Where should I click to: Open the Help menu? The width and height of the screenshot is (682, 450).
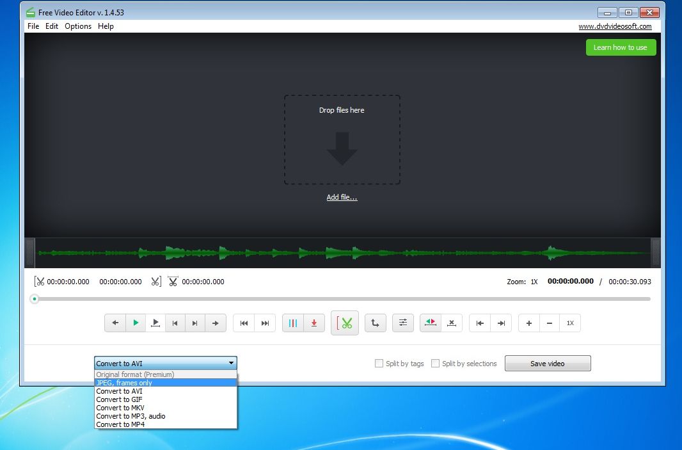(x=106, y=26)
